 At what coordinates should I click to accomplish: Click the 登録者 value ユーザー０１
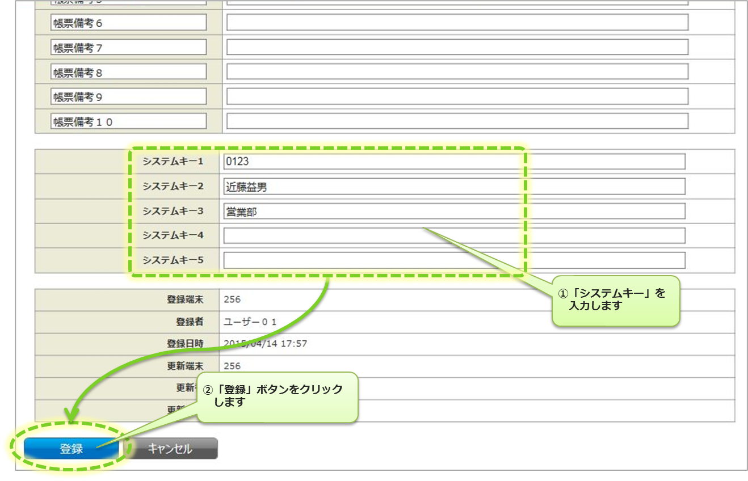tap(250, 322)
